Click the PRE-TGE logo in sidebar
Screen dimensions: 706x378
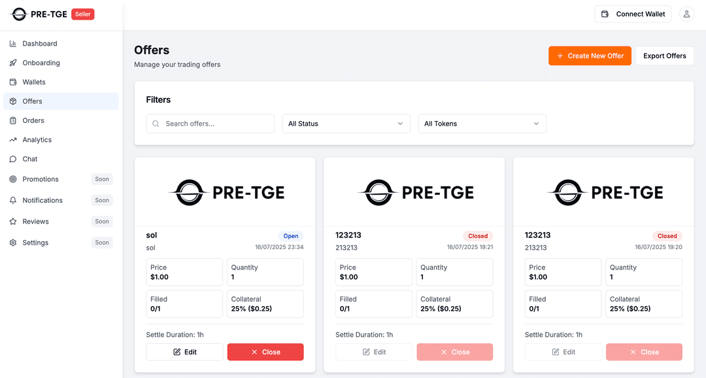click(x=39, y=14)
